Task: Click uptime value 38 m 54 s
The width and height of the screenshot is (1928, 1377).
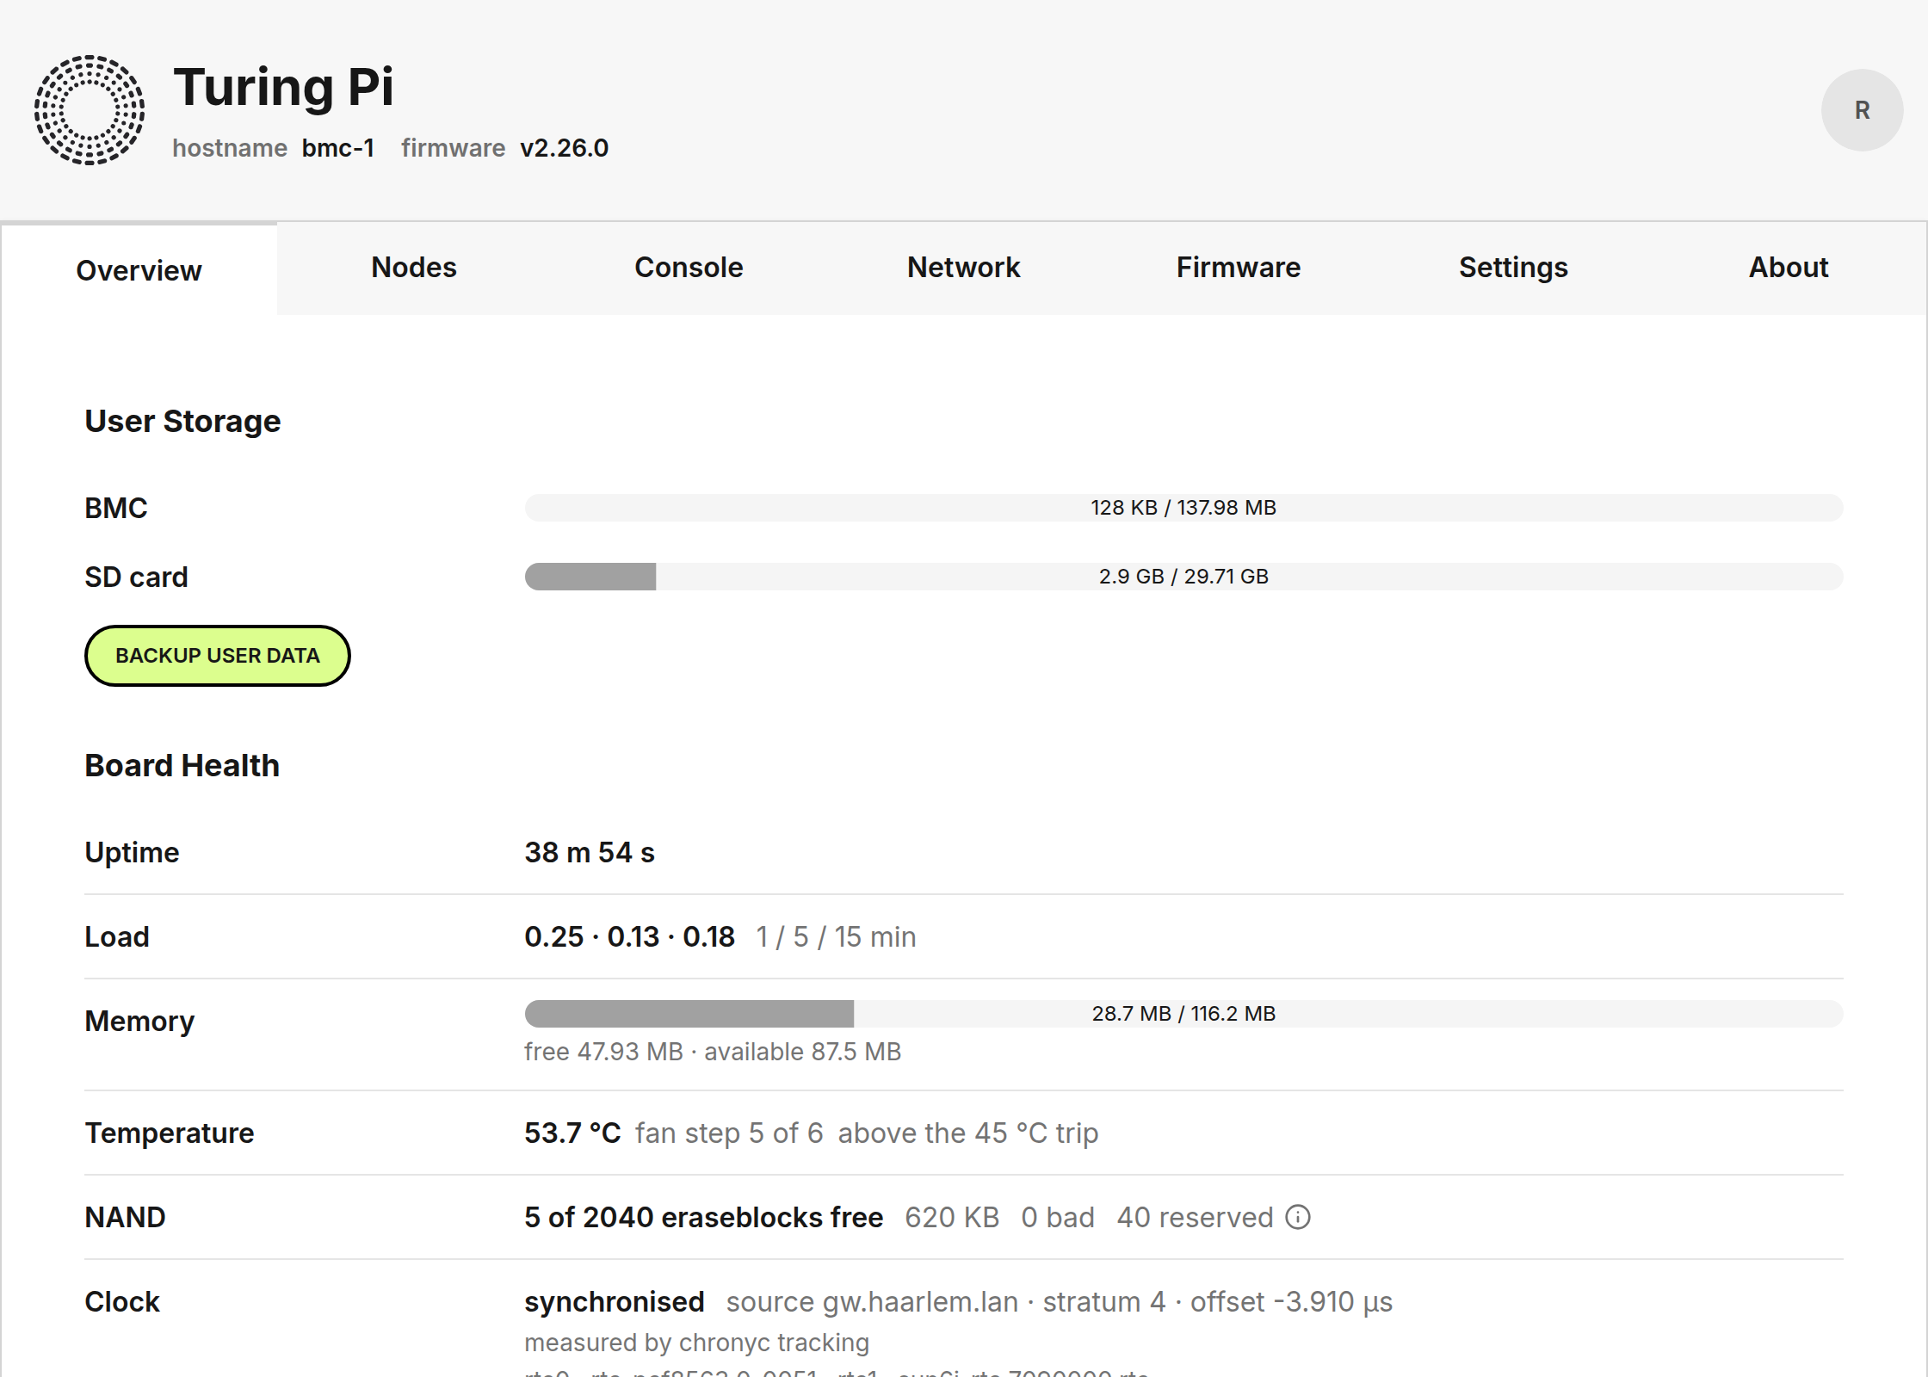Action: click(590, 852)
